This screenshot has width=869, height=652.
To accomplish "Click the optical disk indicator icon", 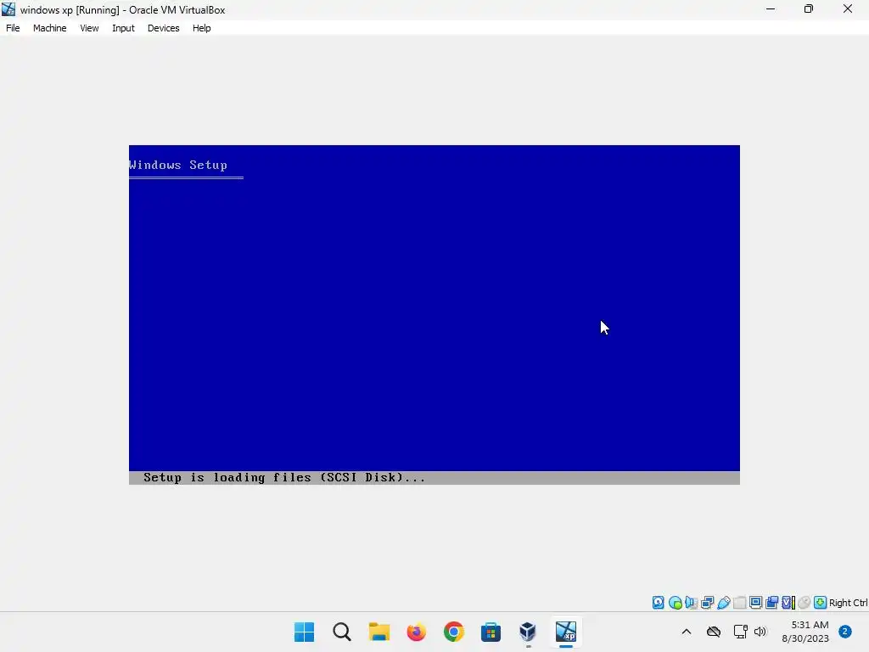I will point(675,603).
